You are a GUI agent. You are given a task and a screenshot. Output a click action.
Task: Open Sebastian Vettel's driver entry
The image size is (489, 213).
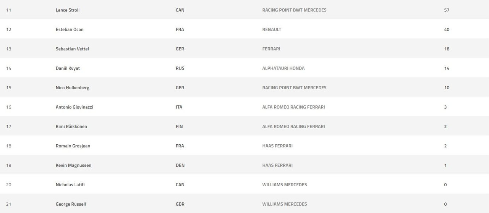[x=72, y=49]
